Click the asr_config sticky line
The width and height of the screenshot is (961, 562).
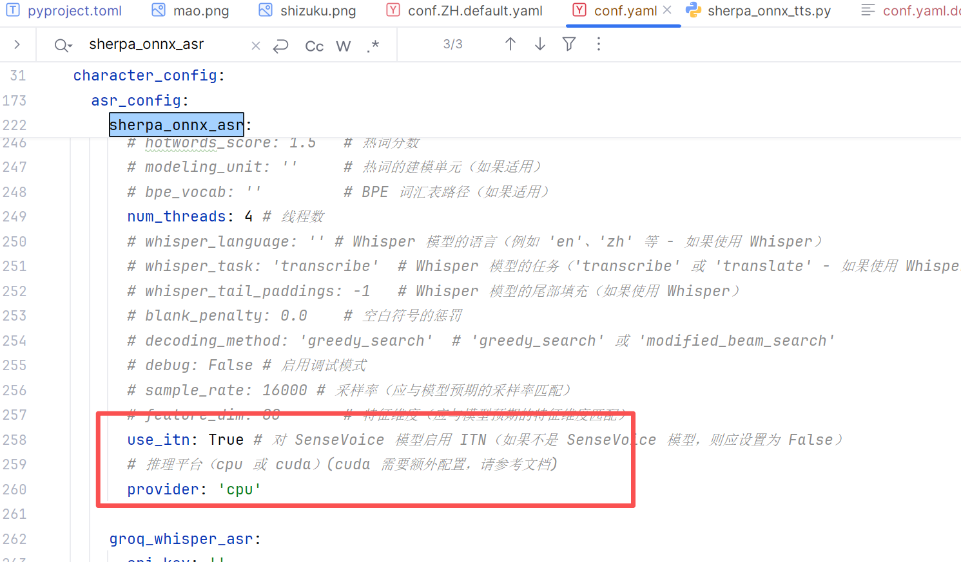pyautogui.click(x=140, y=100)
